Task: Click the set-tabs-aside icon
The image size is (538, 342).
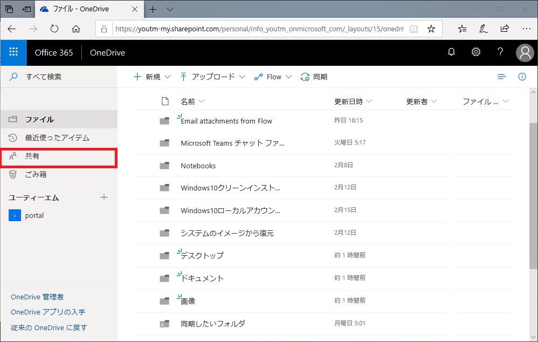Action: point(26,9)
